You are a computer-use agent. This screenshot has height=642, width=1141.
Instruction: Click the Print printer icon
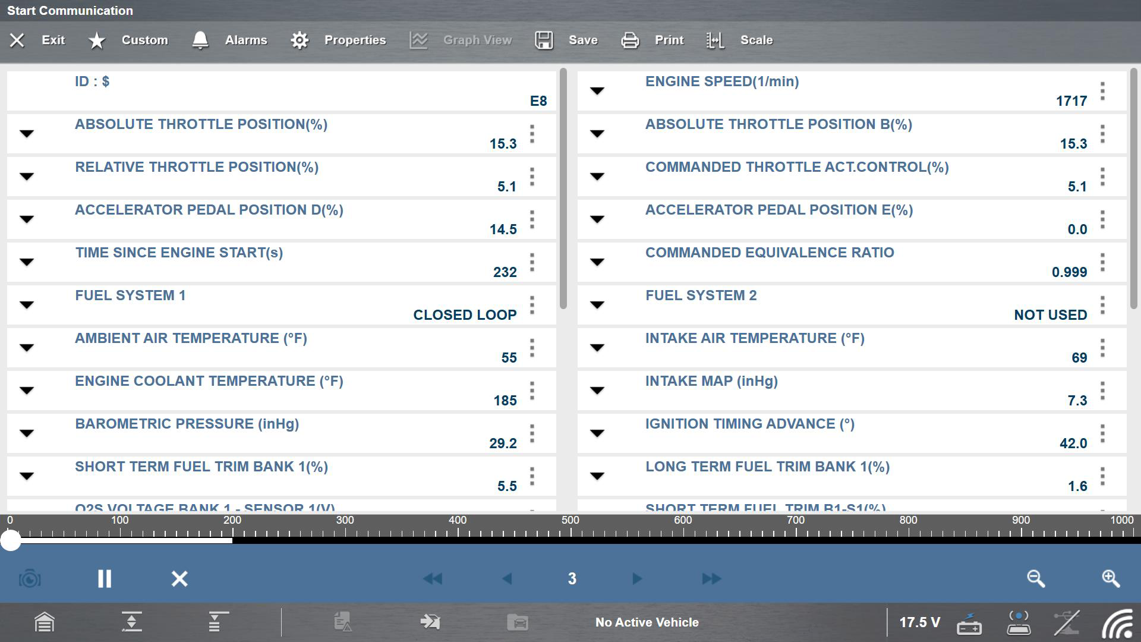point(630,40)
